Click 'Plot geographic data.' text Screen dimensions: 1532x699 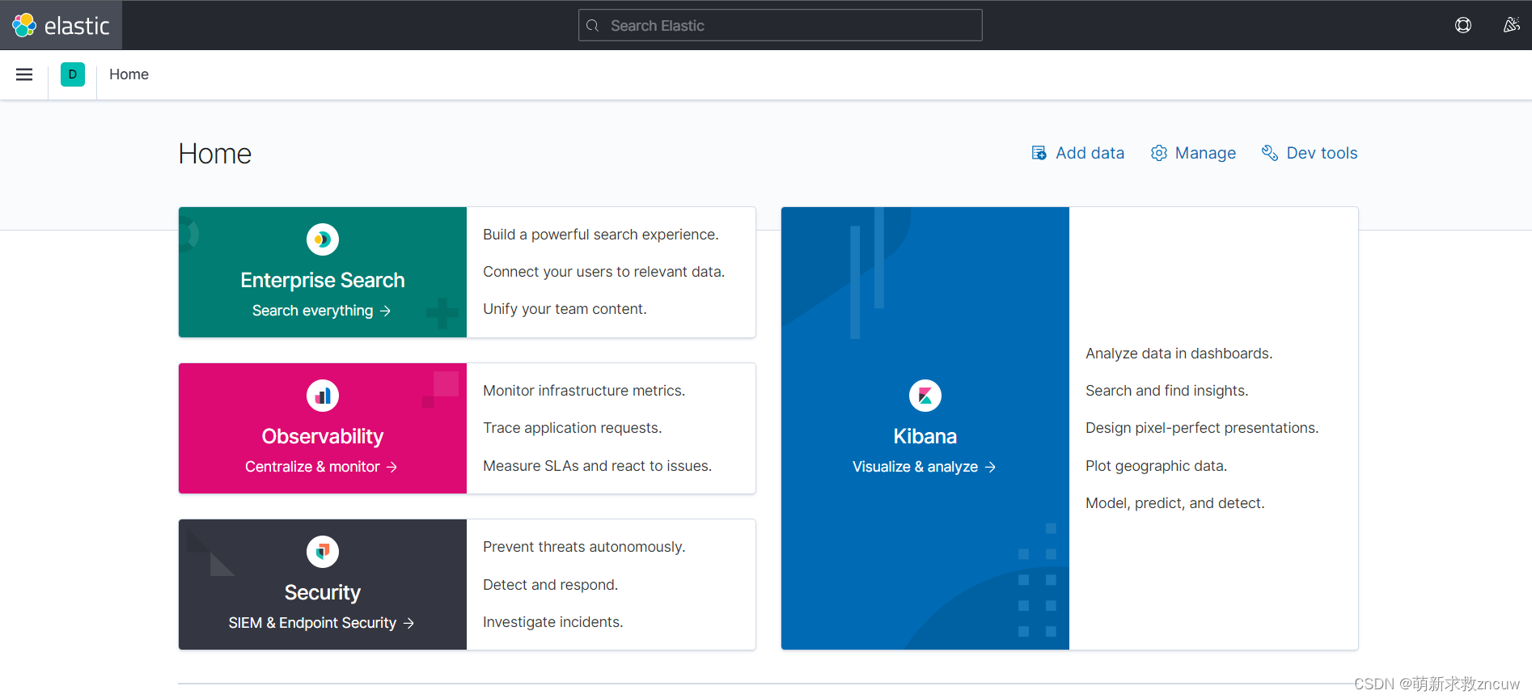1157,466
